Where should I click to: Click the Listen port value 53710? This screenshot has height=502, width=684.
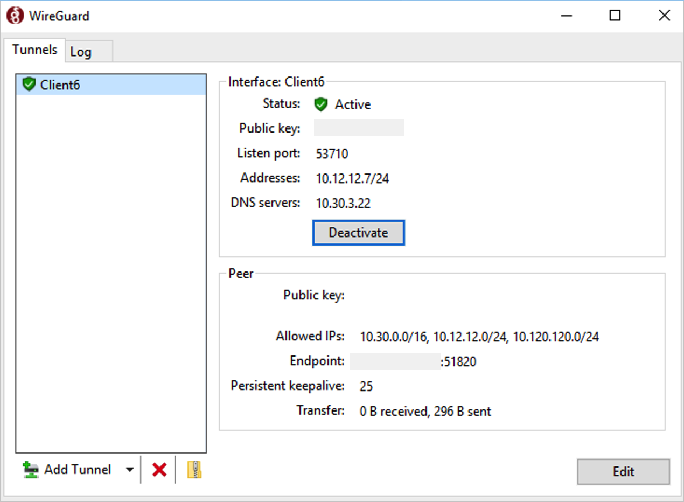tap(332, 154)
